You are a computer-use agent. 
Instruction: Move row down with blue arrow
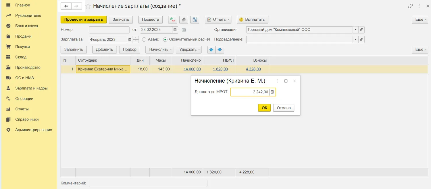220,49
